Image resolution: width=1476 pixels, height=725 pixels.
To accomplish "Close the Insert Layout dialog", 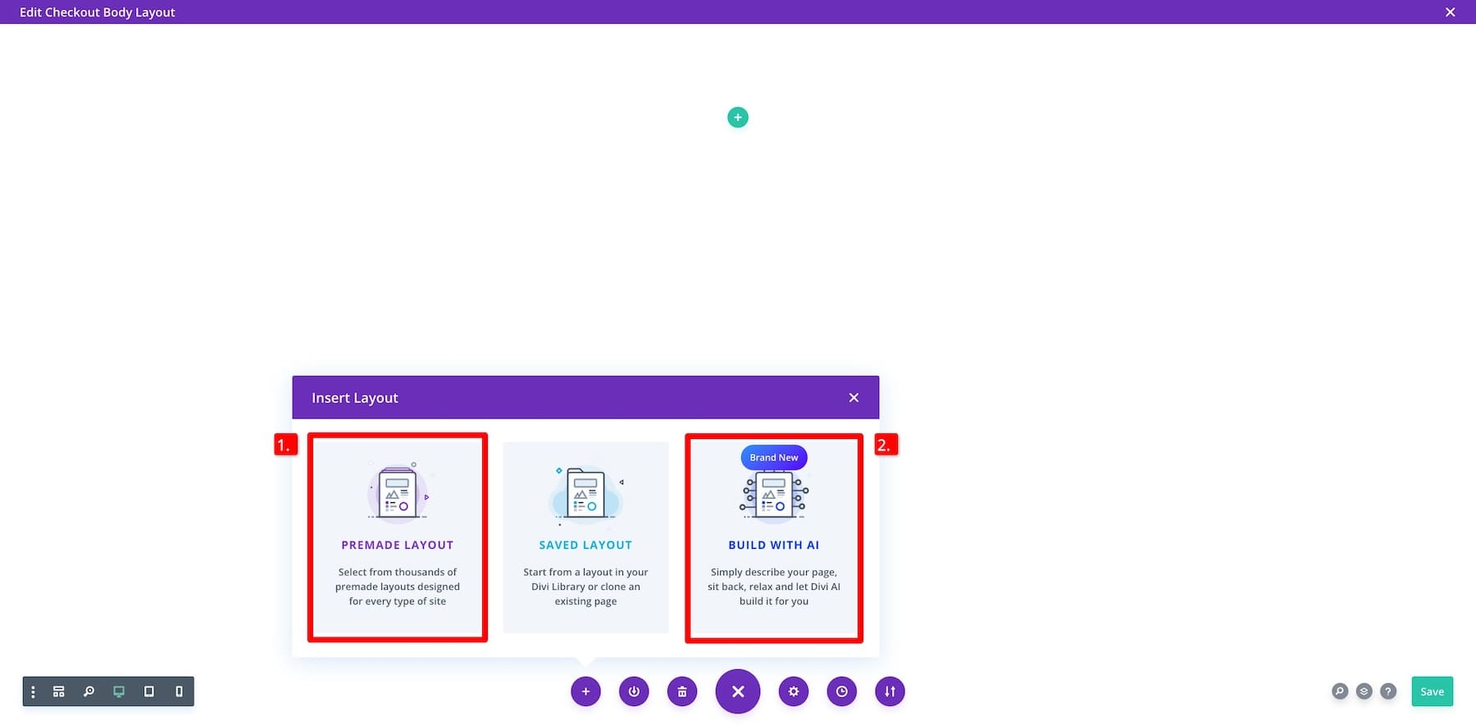I will tap(854, 397).
